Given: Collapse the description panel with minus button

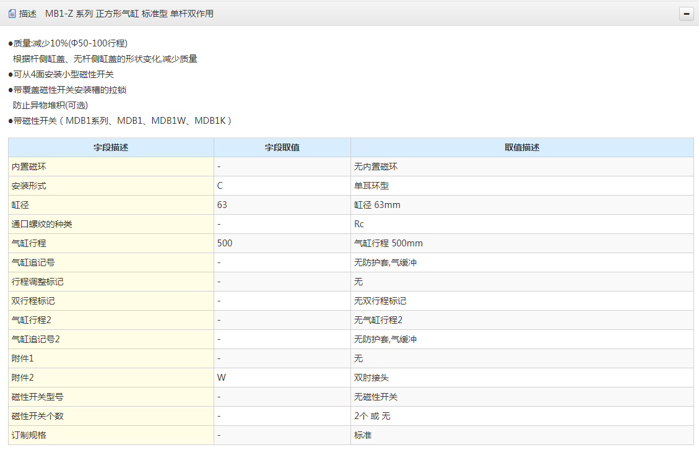Looking at the screenshot, I should pyautogui.click(x=686, y=14).
